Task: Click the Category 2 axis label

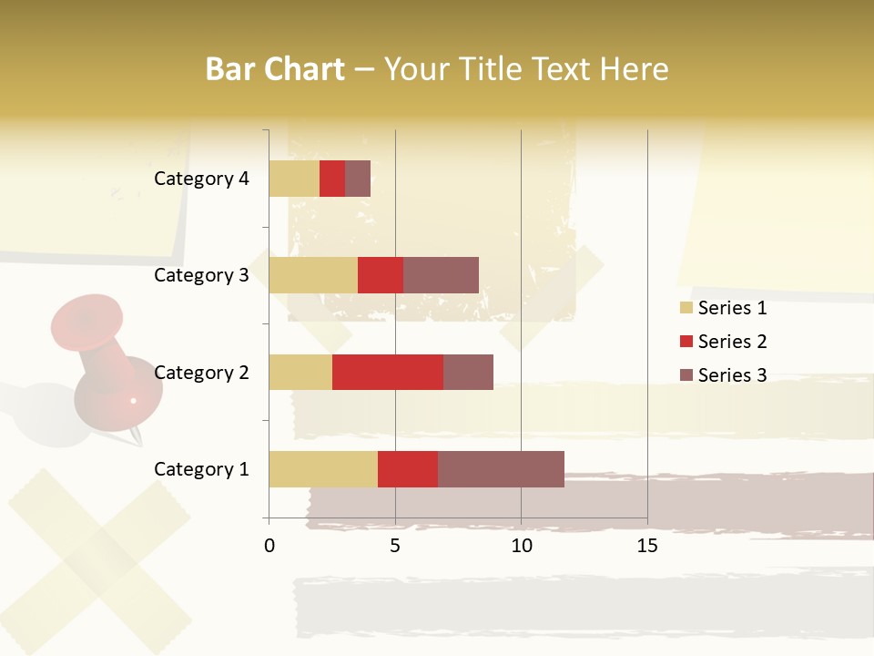Action: tap(201, 373)
